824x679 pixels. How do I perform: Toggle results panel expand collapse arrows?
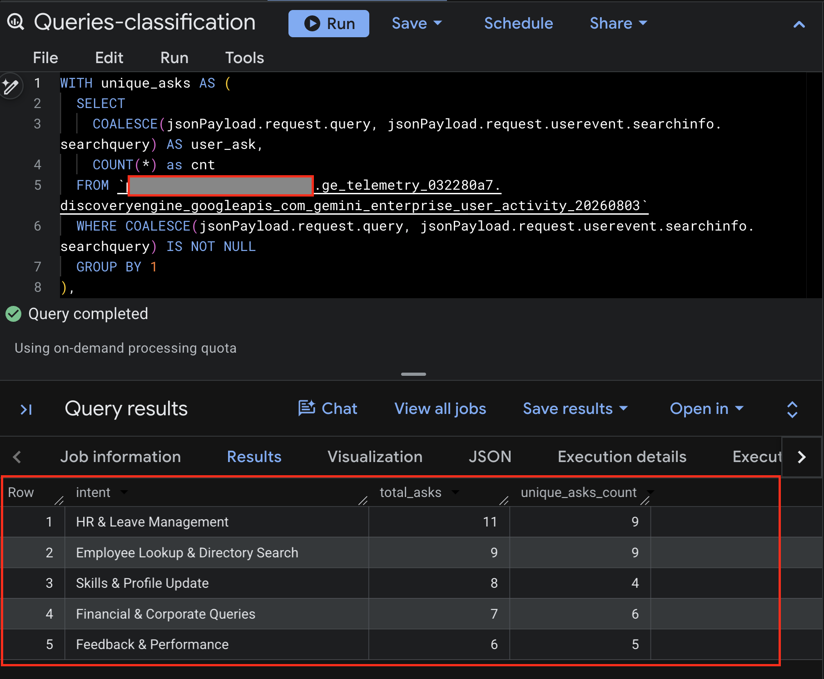[x=792, y=409]
